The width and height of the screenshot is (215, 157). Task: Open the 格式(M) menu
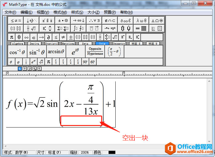coord(60,12)
